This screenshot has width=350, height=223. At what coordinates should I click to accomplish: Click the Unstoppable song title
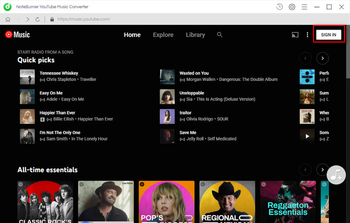pyautogui.click(x=191, y=93)
